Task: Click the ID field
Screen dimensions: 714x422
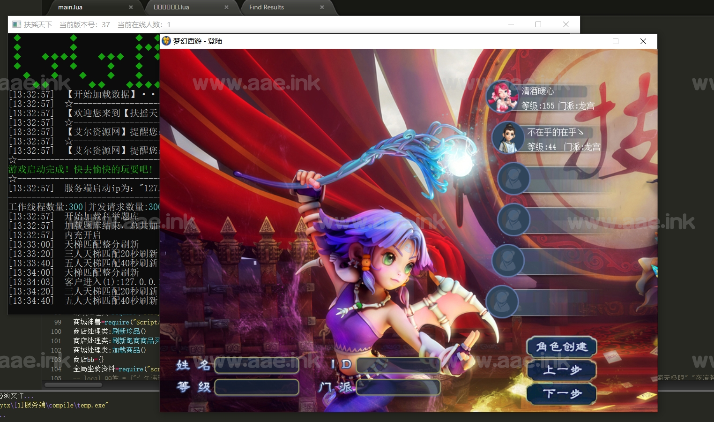Action: (398, 365)
